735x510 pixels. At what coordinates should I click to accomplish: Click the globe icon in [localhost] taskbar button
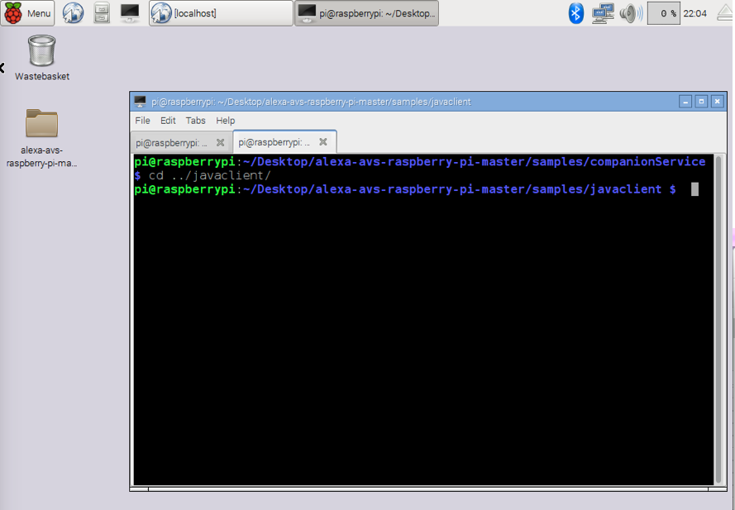[x=161, y=13]
